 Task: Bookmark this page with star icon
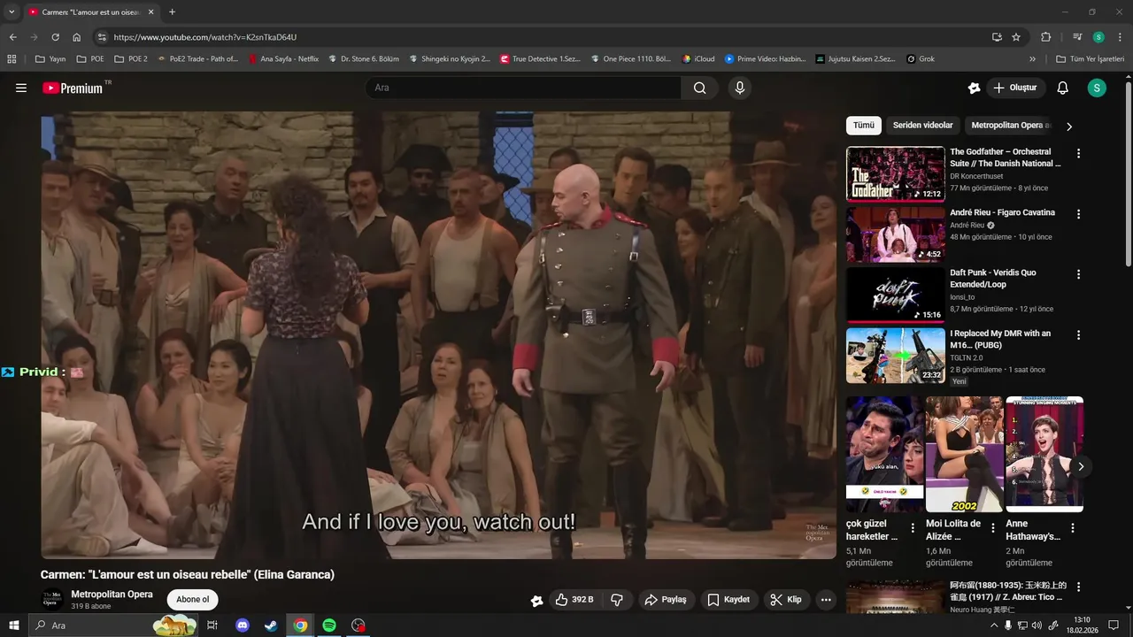coord(1016,37)
